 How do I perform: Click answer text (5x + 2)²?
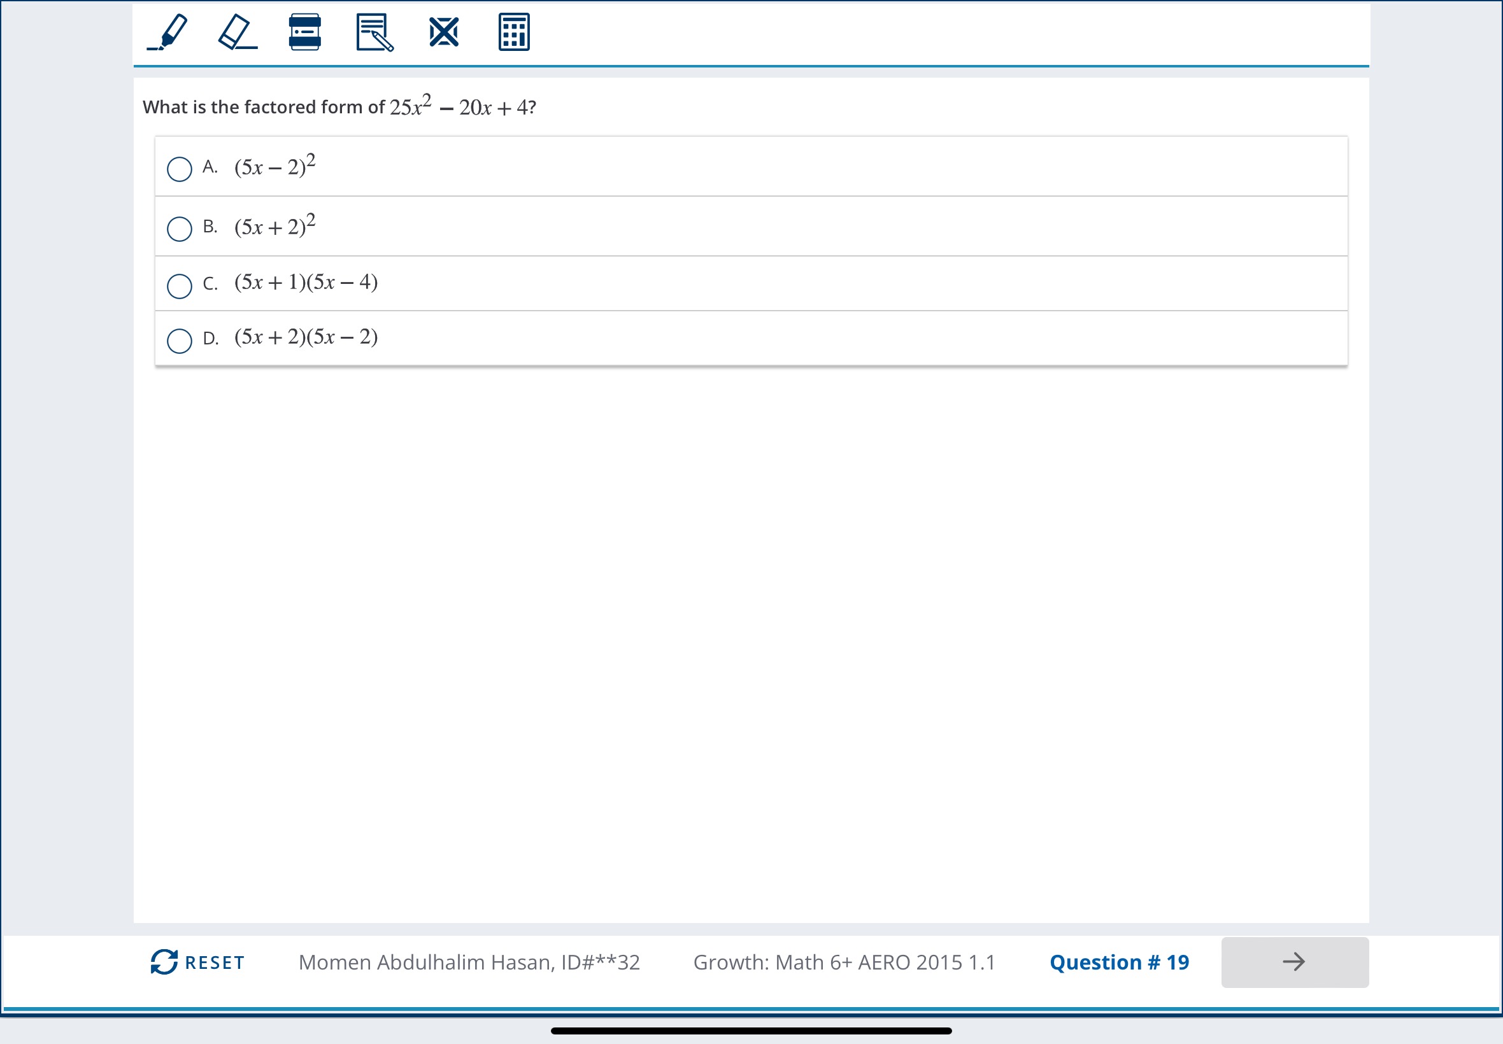tap(275, 225)
